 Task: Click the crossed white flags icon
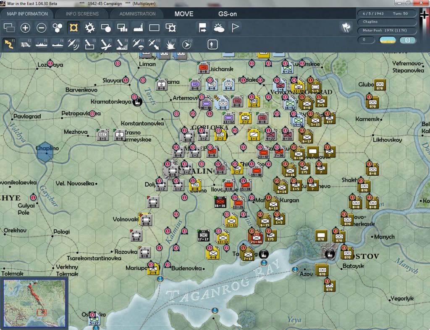(346, 27)
